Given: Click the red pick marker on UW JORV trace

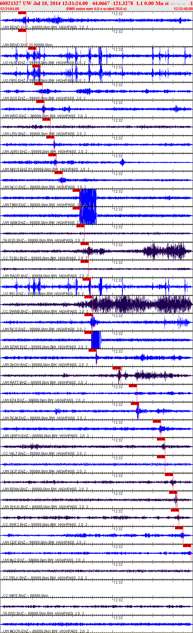Looking at the screenshot, I should (50, 137).
